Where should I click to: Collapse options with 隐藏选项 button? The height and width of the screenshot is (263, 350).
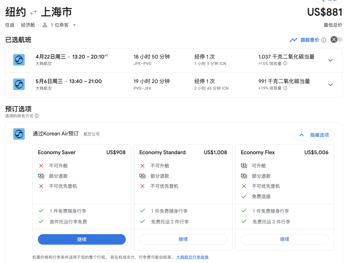click(314, 135)
